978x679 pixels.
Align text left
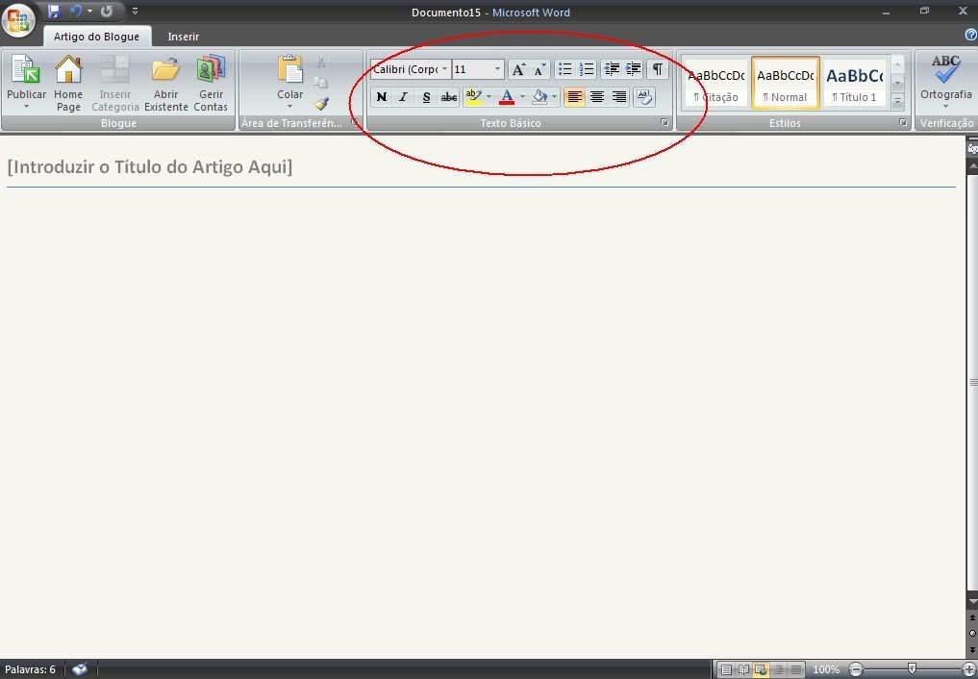click(x=574, y=96)
